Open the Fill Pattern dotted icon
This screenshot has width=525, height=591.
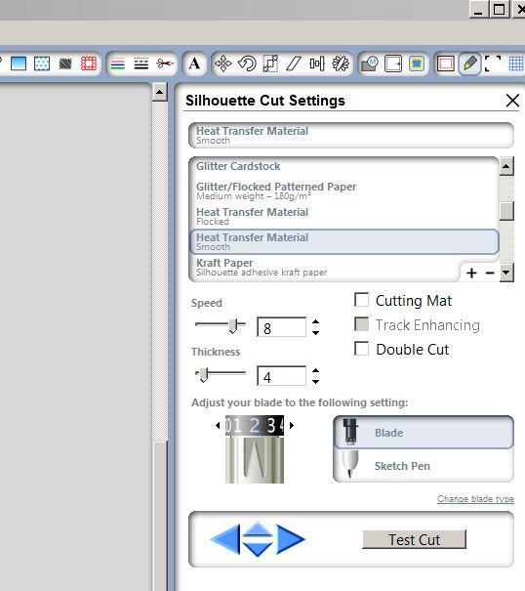tap(42, 63)
